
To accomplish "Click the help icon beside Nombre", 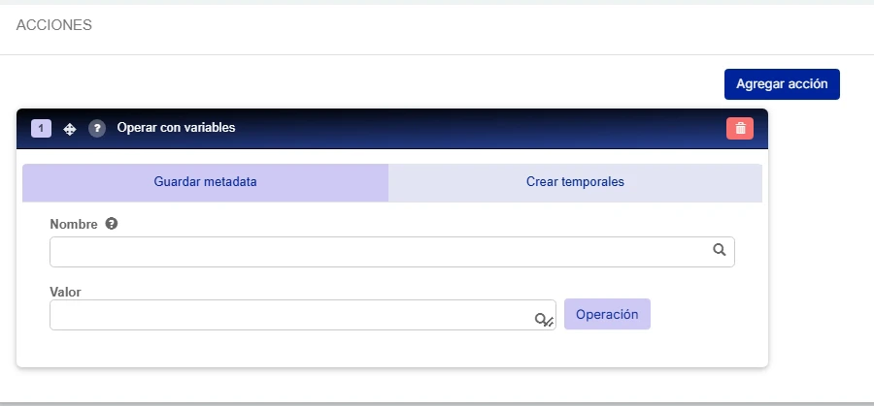I will (112, 224).
